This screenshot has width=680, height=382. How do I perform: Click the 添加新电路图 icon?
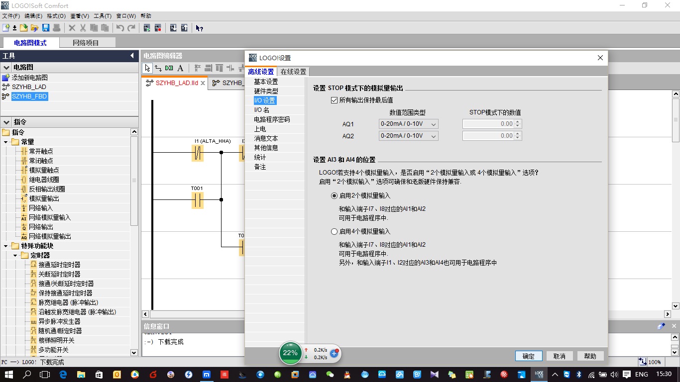coord(6,78)
